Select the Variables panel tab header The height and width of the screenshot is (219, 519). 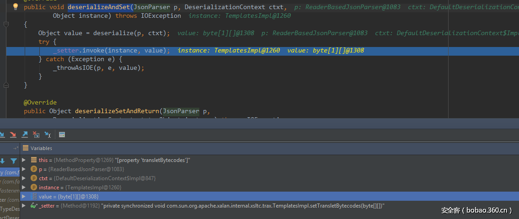pyautogui.click(x=41, y=148)
